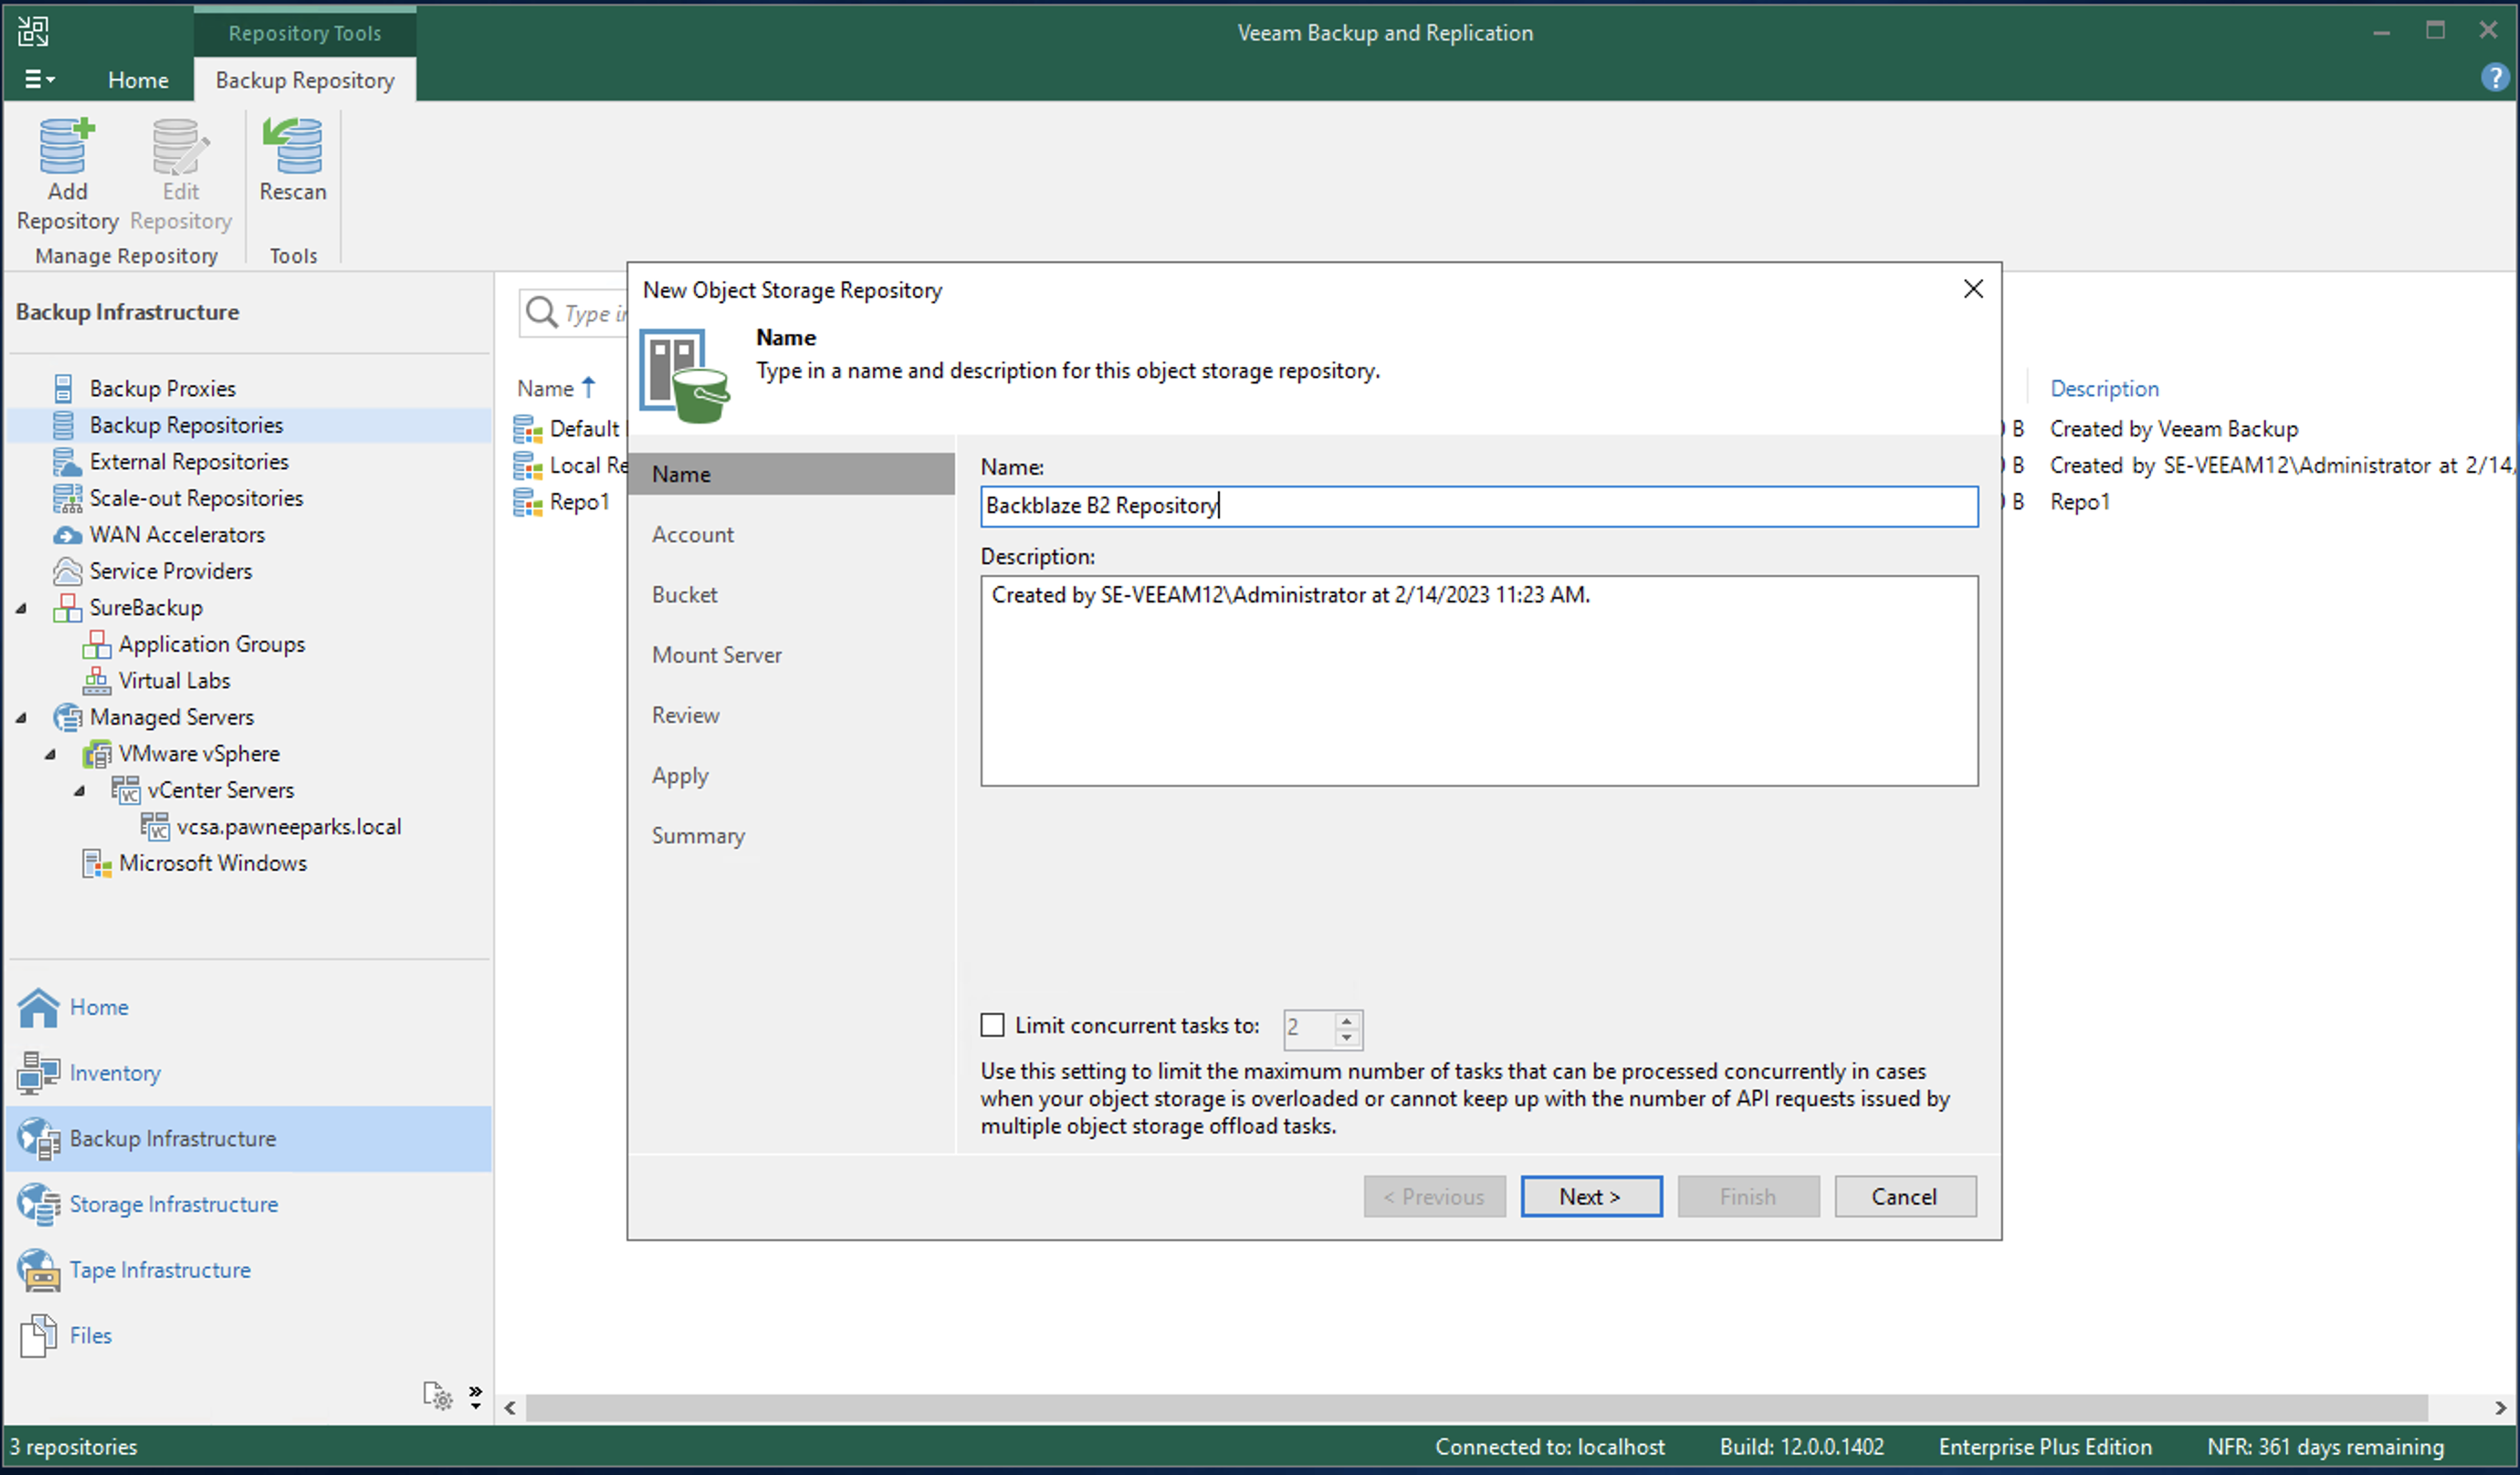Click the Description column header
Image resolution: width=2520 pixels, height=1475 pixels.
pos(2104,388)
